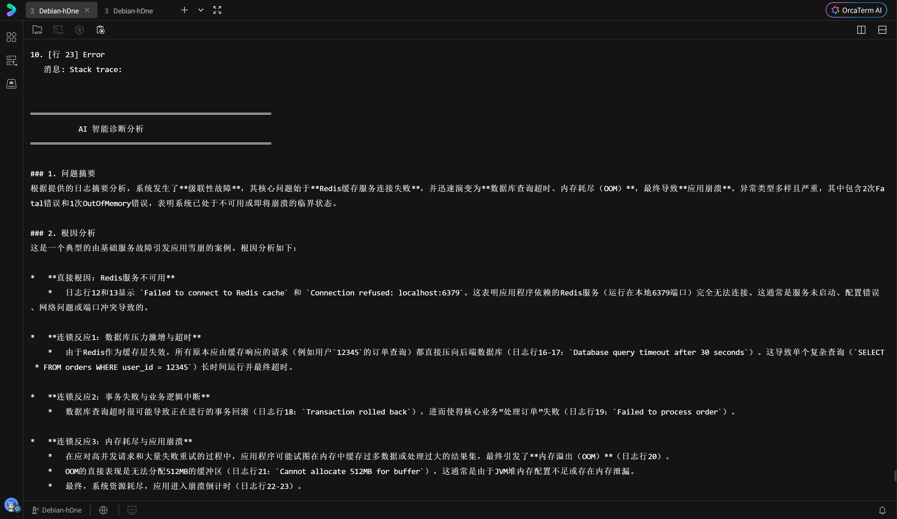Open the OrcaTerm AI assistant
Image resolution: width=897 pixels, height=519 pixels.
pos(856,10)
